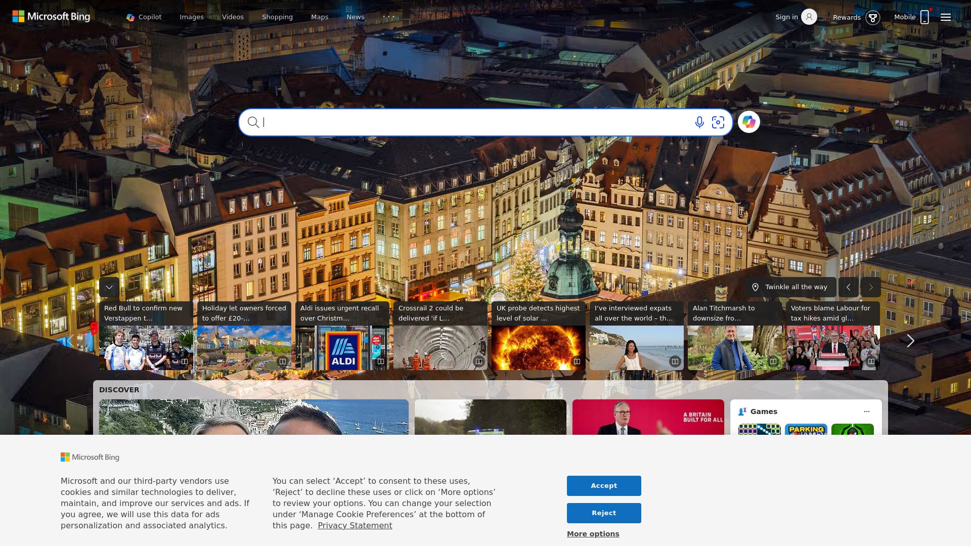
Task: Select the voice search microphone icon
Action: [699, 122]
